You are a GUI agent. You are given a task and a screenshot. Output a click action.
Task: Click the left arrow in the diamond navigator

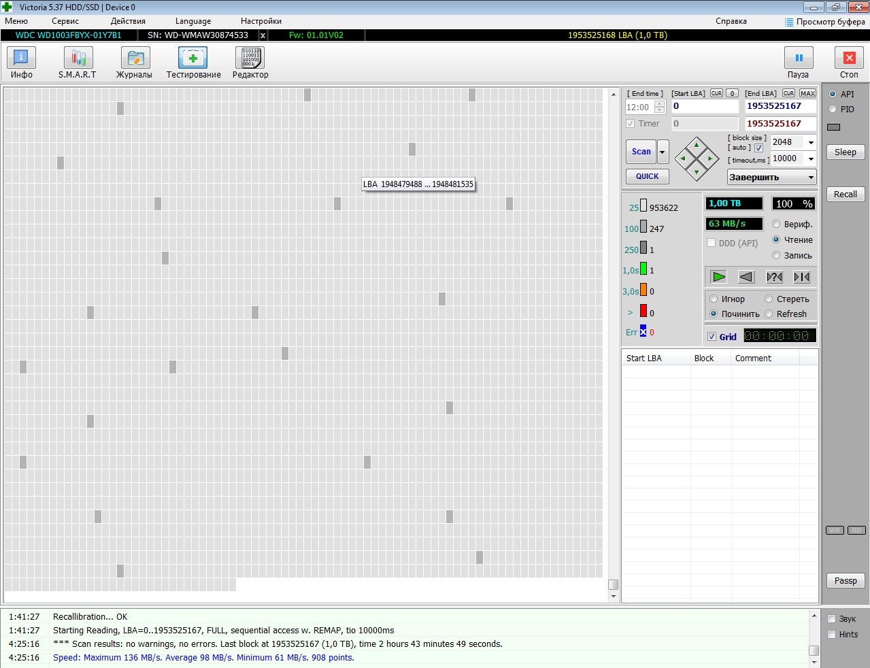[683, 159]
